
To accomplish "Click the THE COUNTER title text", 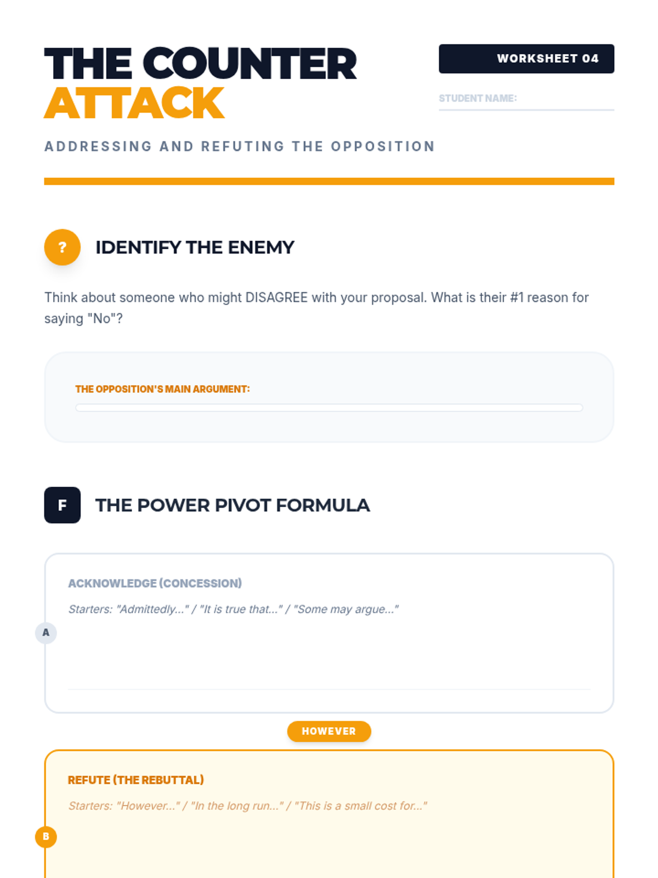I will point(200,64).
